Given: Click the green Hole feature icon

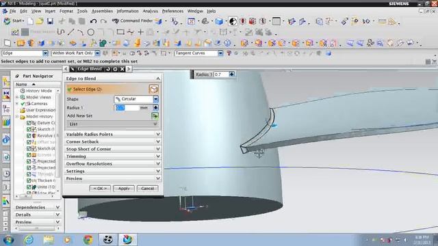Looking at the screenshot, I should coord(103,43).
